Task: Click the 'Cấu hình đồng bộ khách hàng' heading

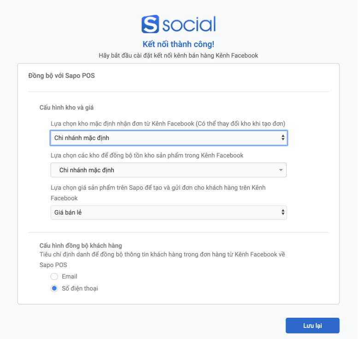Action: point(81,245)
